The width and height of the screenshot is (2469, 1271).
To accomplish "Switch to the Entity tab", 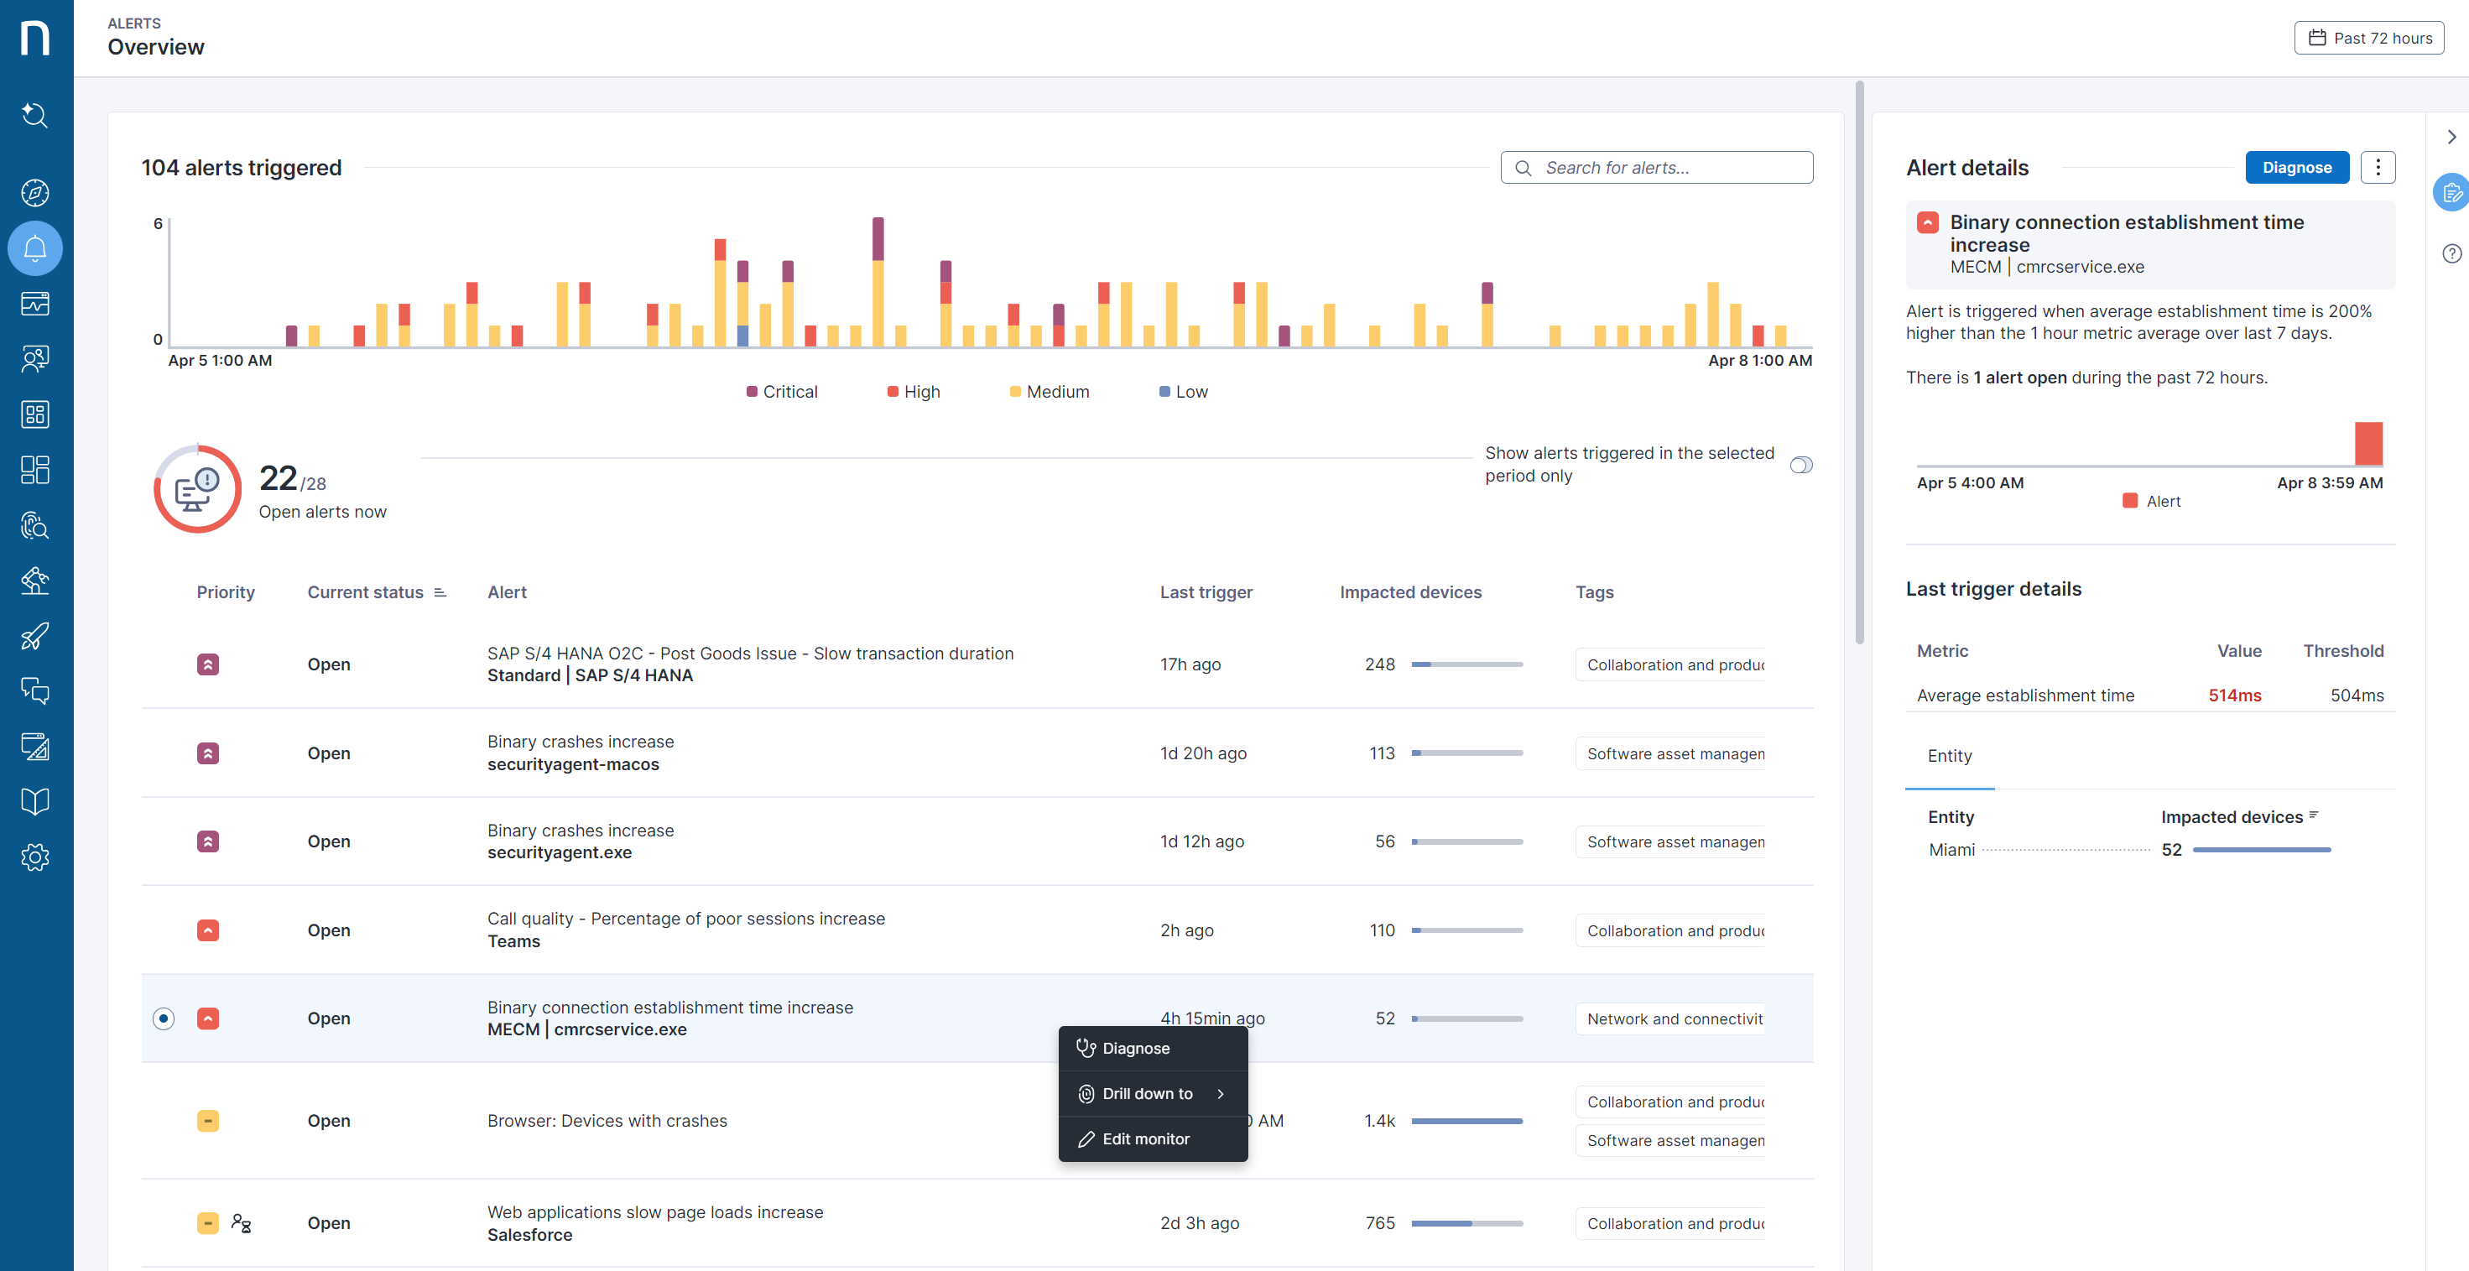I will (x=1950, y=756).
